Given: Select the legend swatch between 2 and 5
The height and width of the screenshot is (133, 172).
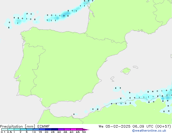Looking at the screenshot, I should coord(23,129).
